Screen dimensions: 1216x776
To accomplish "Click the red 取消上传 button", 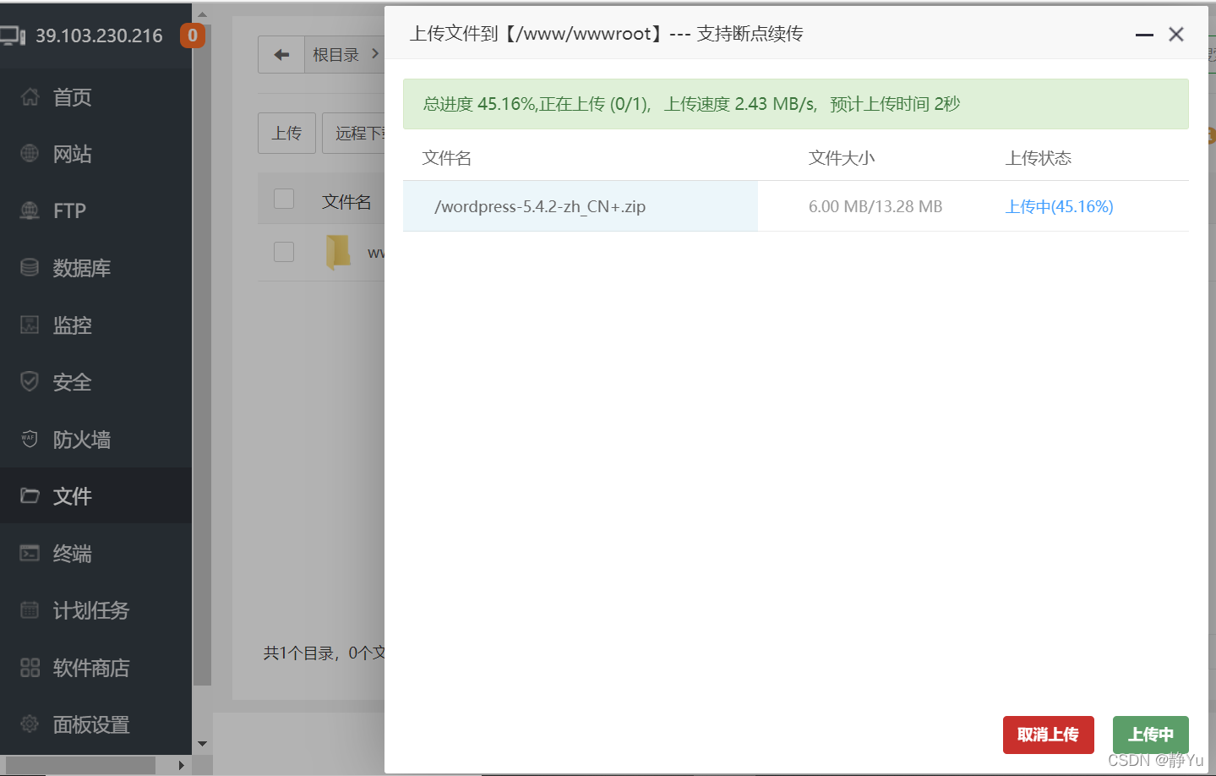I will 1048,735.
